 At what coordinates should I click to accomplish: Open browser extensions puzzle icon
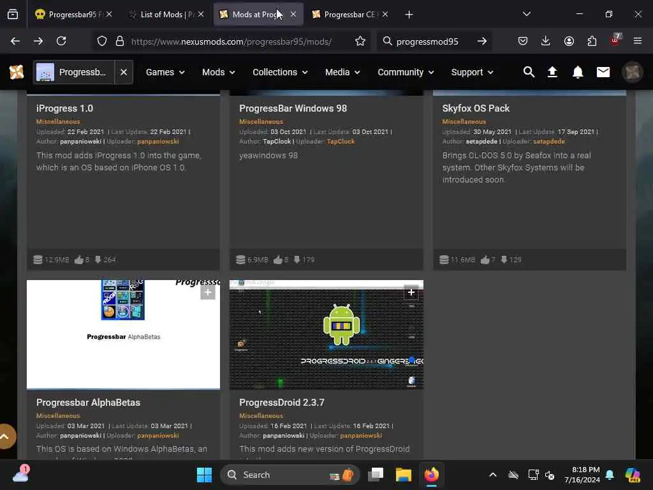(x=592, y=41)
